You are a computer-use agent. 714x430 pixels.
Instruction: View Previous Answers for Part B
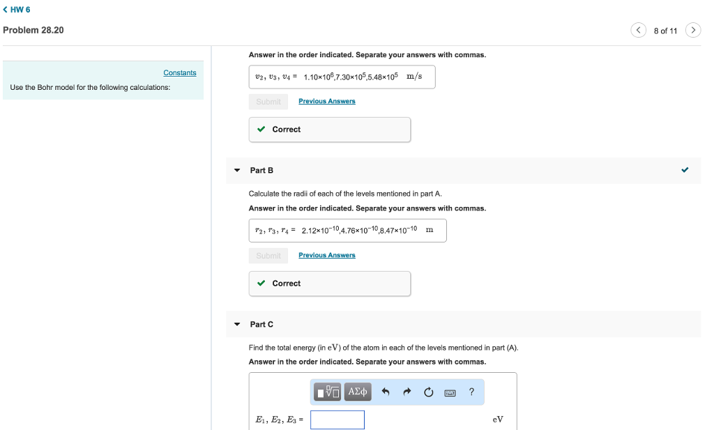point(327,255)
